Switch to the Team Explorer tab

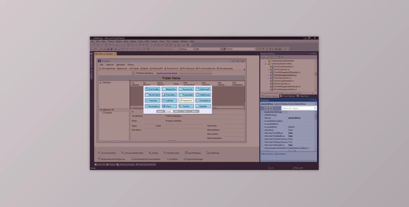pos(287,96)
